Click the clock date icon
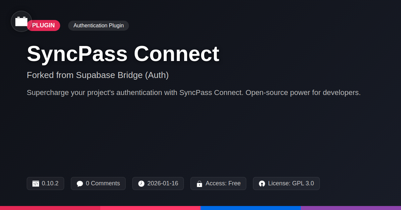This screenshot has width=401, height=210. 141,184
